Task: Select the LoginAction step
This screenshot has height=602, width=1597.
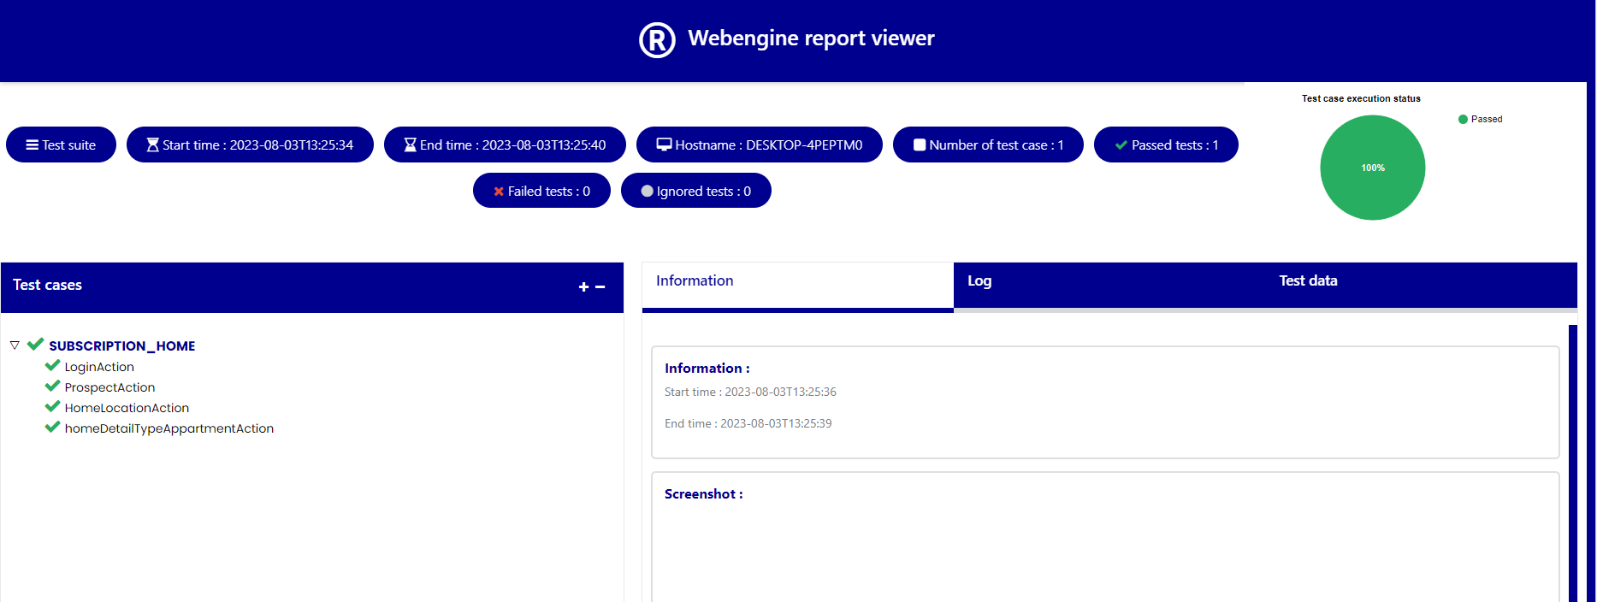Action: [x=99, y=367]
